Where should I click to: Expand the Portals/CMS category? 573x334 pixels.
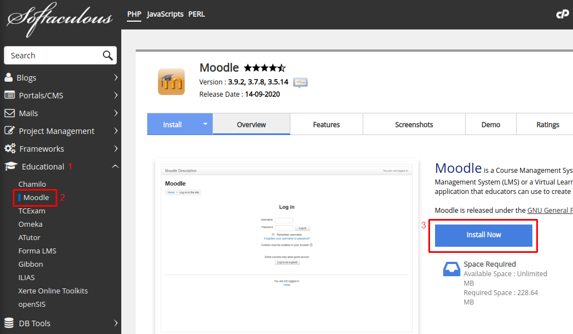(116, 95)
